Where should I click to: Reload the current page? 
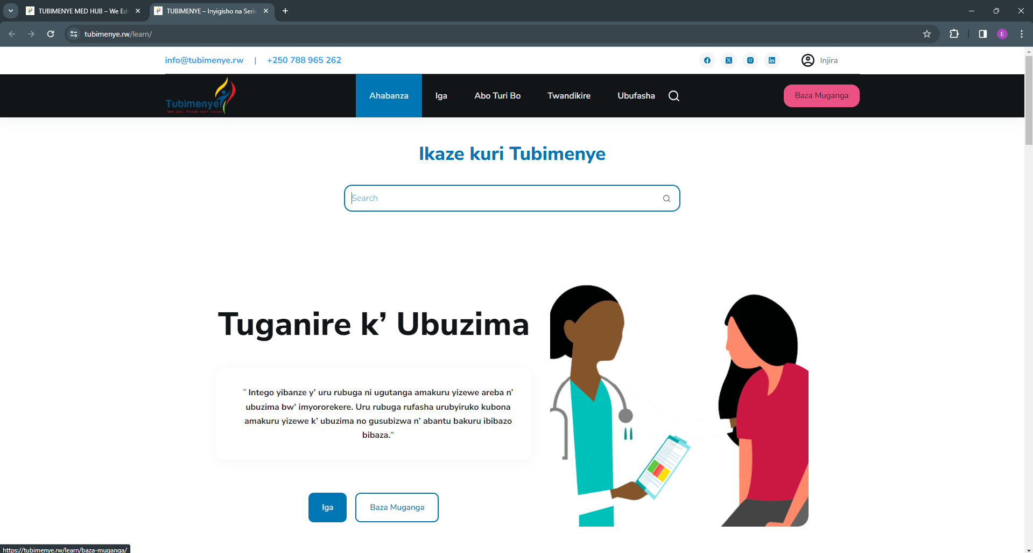(51, 34)
